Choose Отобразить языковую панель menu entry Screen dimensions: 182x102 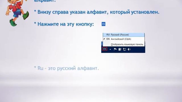click(124, 44)
